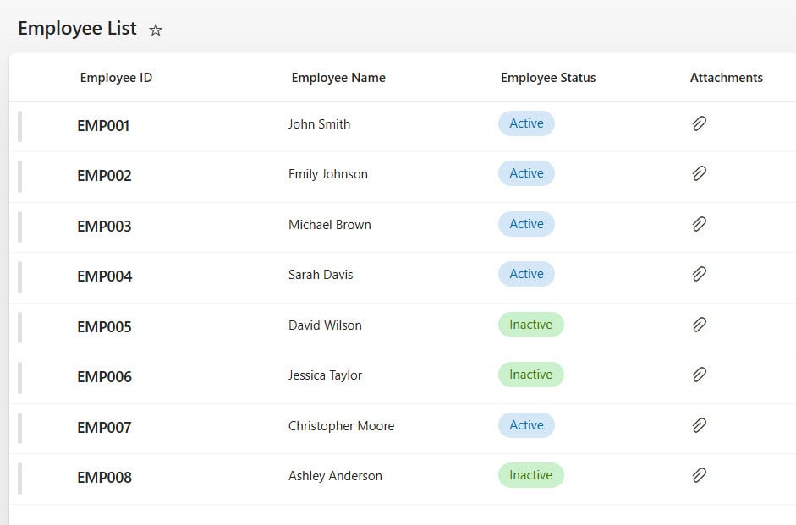Select the Christopher Moore name cell
The height and width of the screenshot is (525, 796).
(x=341, y=426)
